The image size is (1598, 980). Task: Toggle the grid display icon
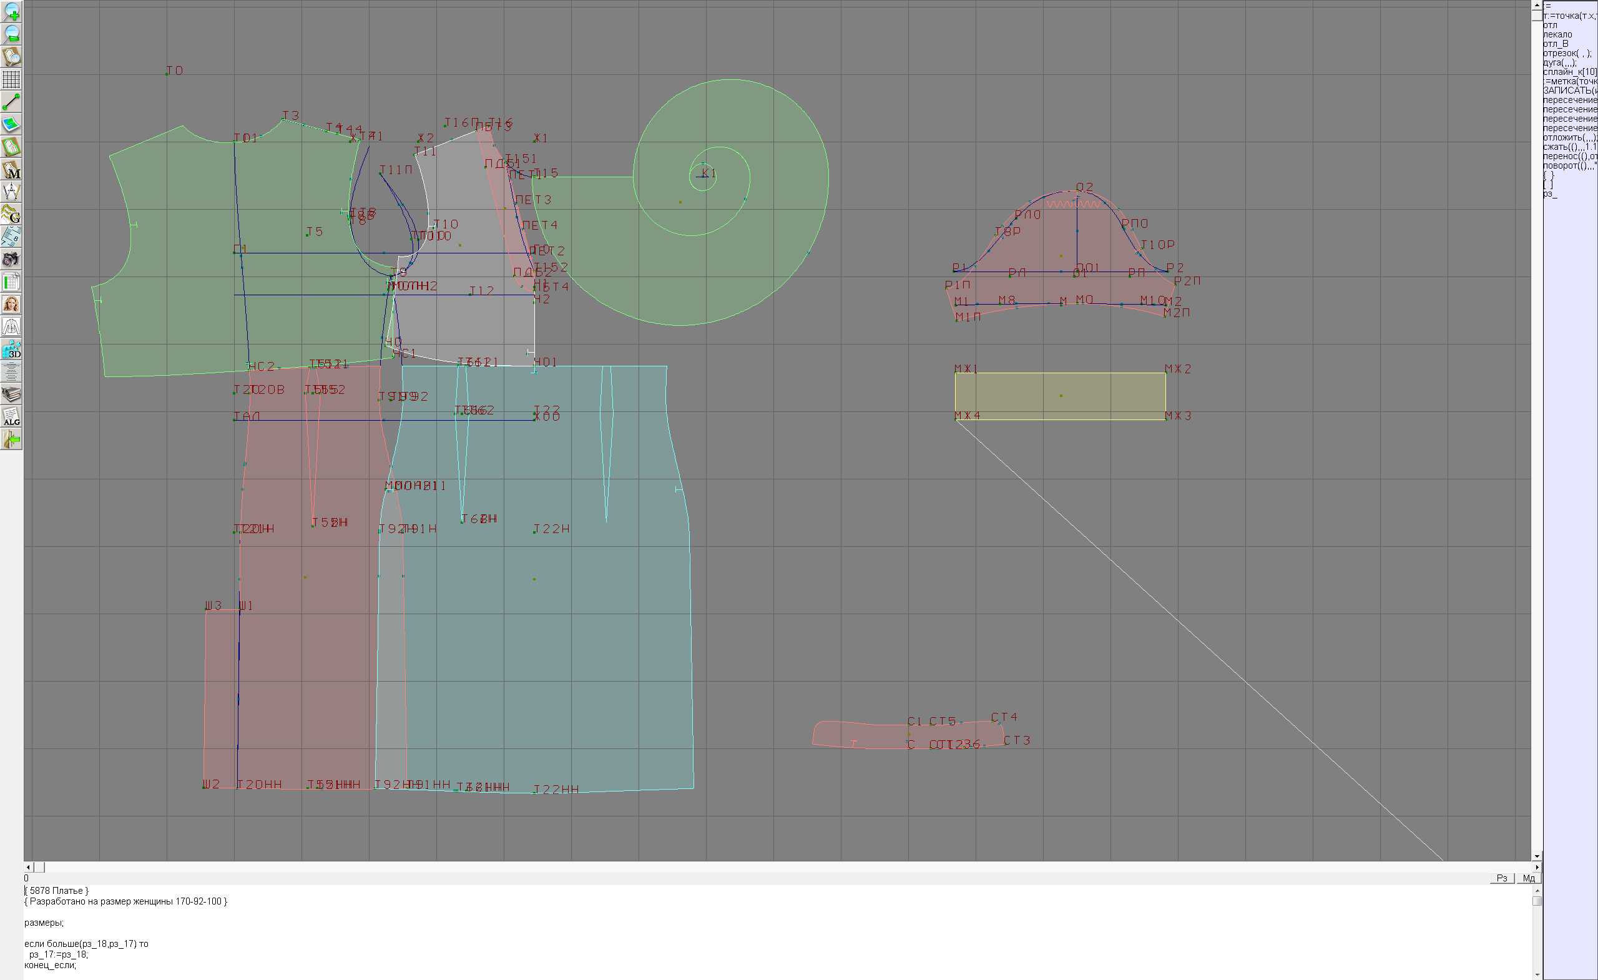(12, 79)
